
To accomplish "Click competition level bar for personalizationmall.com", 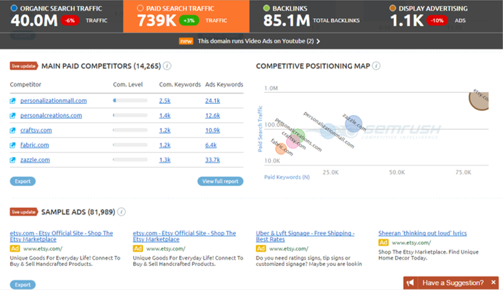I will point(130,101).
